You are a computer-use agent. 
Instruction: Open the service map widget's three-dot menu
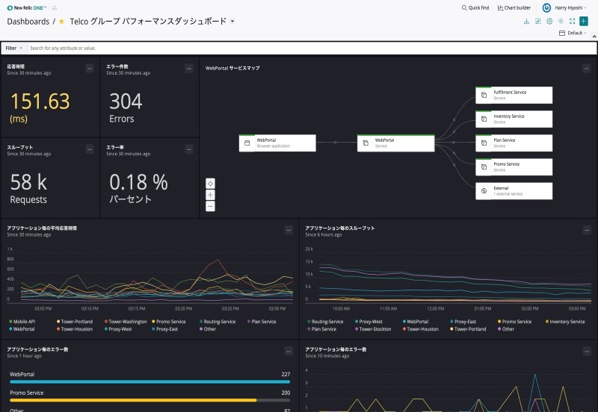pyautogui.click(x=587, y=69)
